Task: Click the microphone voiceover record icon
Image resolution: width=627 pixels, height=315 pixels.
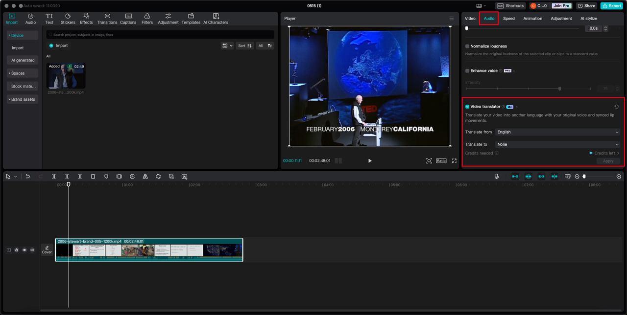Action: [x=497, y=177]
